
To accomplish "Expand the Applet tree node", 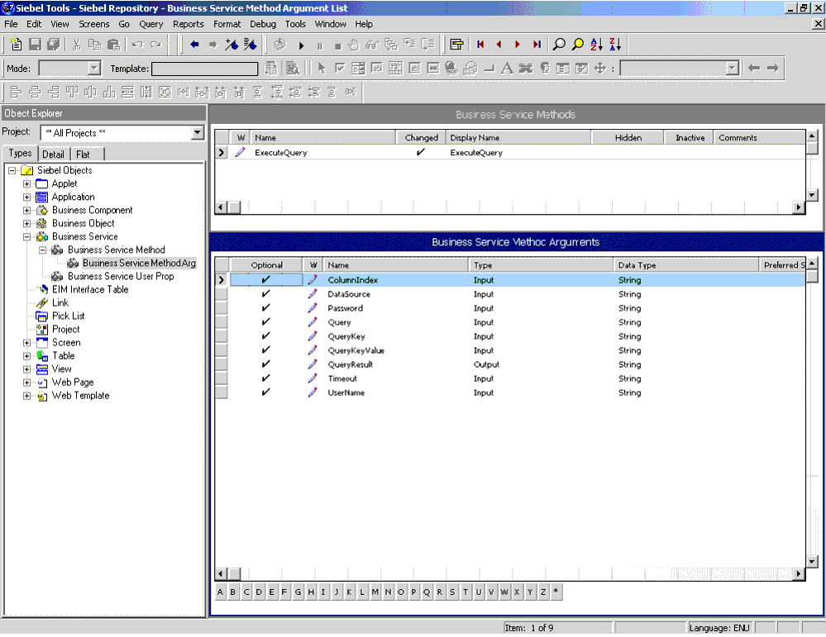I will coord(26,183).
